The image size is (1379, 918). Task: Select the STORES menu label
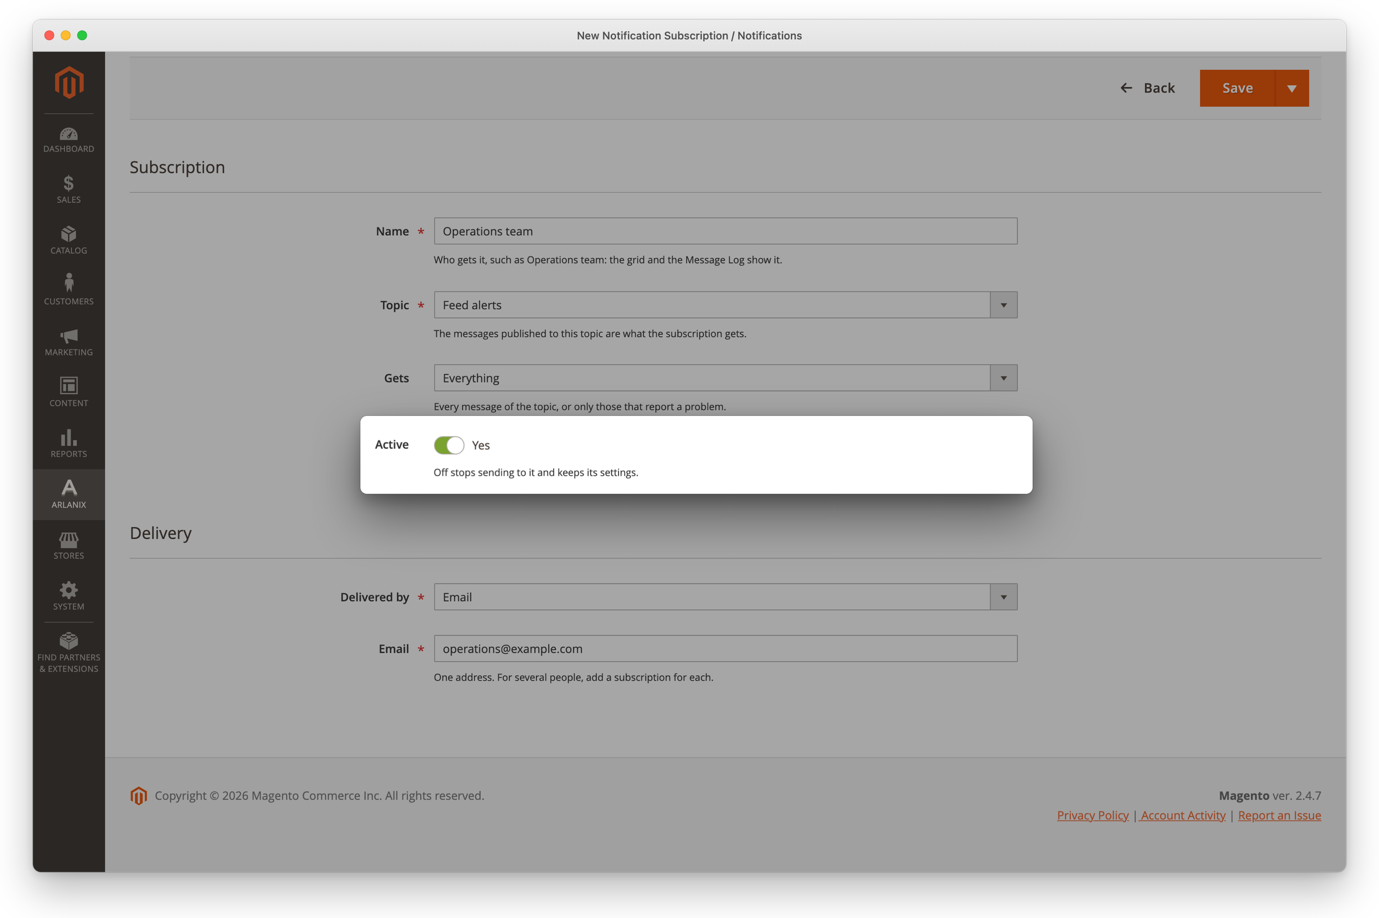click(68, 556)
